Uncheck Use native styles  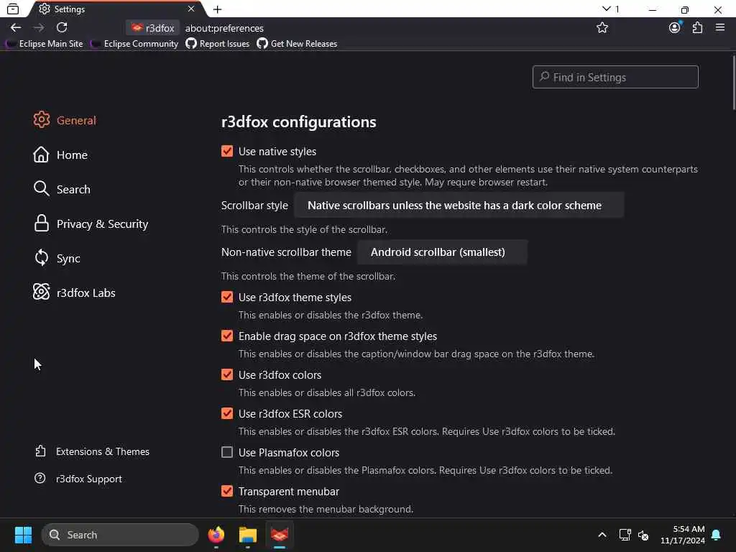pos(227,151)
